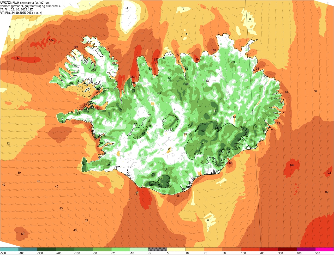Click the legend swatch between -300 and -200
The image size is (334, 255).
46,249
